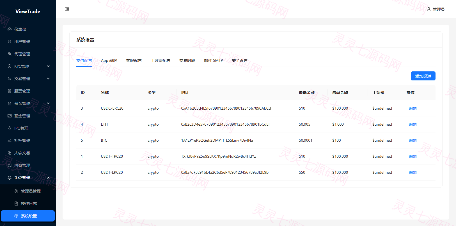
Task: Click the BTC maximum amount $100
Action: click(x=336, y=140)
